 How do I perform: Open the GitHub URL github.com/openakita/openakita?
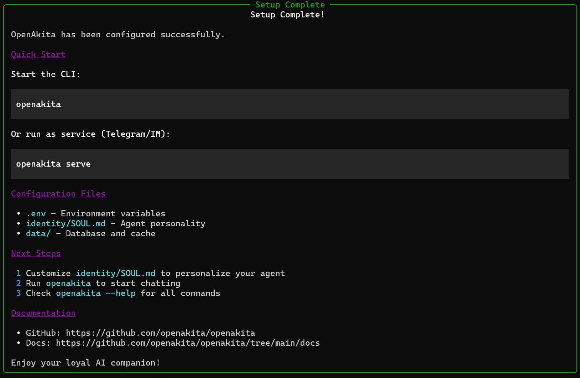[161, 333]
